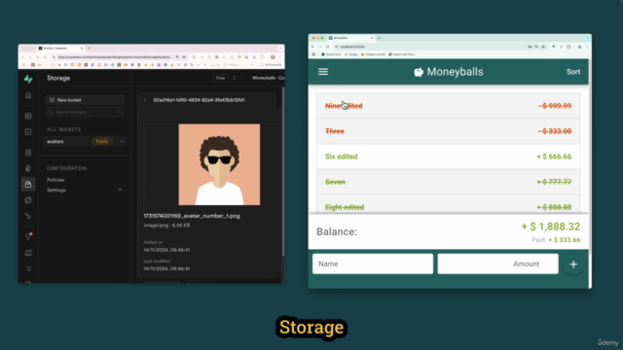Select the 'Seven' entry row
The image size is (623, 350).
[x=448, y=182]
